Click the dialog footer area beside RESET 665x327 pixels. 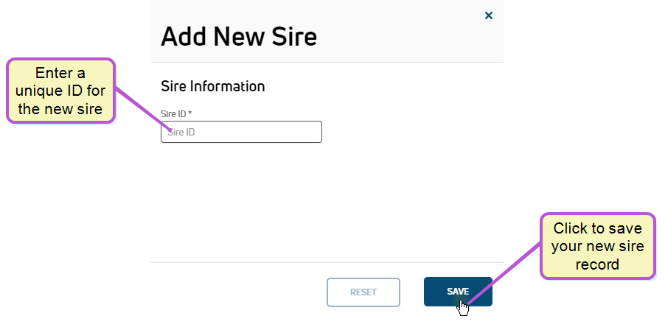[x=237, y=292]
